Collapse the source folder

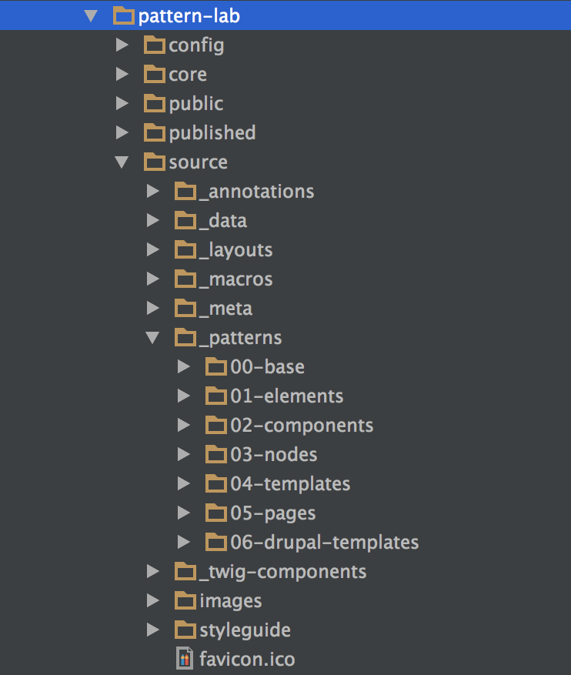click(122, 162)
